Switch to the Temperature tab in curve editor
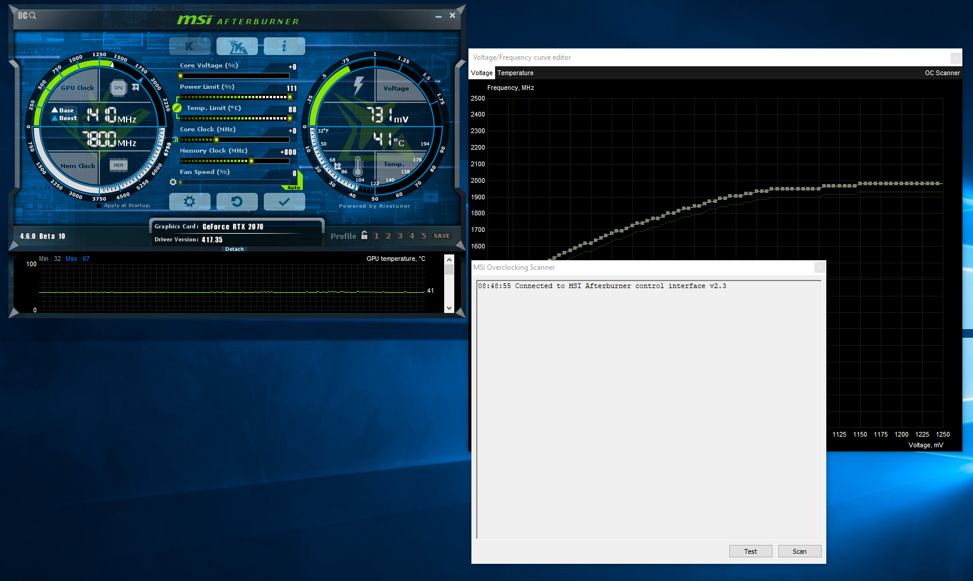The image size is (973, 581). click(x=515, y=73)
